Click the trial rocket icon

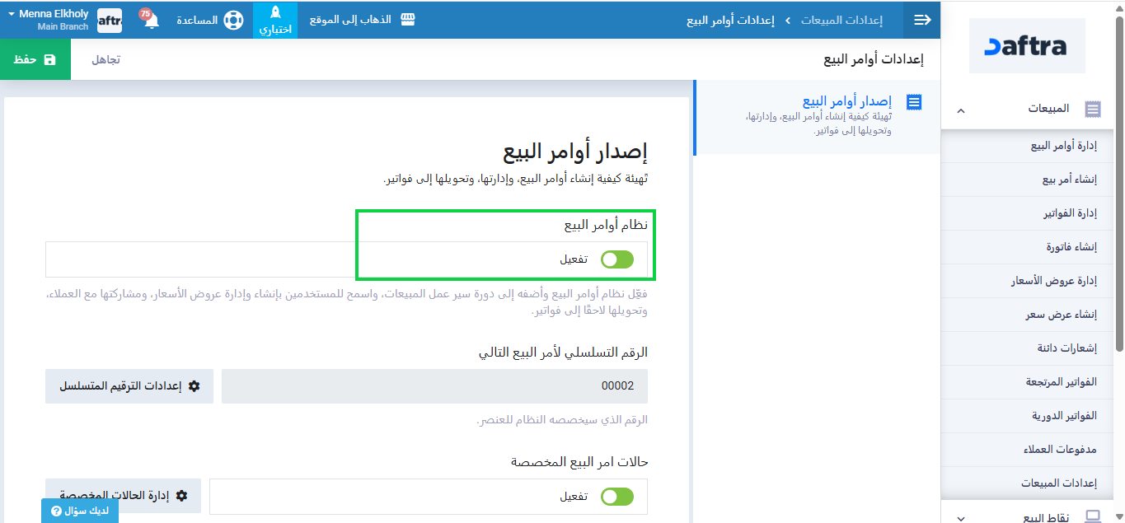[275, 12]
